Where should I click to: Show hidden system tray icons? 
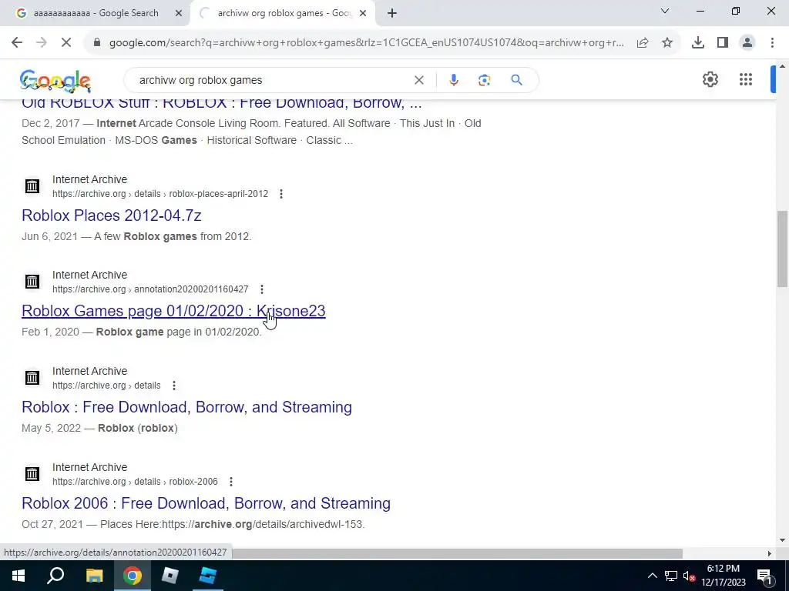click(x=652, y=576)
